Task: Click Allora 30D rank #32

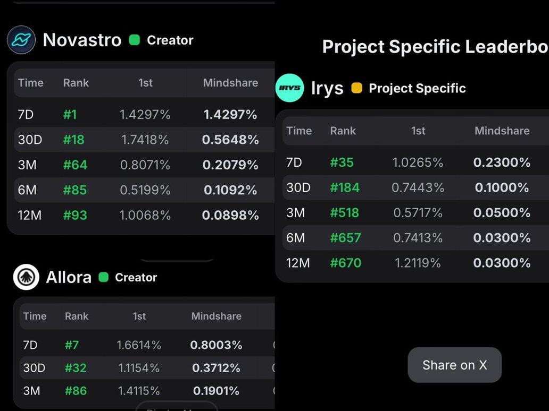Action: click(76, 368)
